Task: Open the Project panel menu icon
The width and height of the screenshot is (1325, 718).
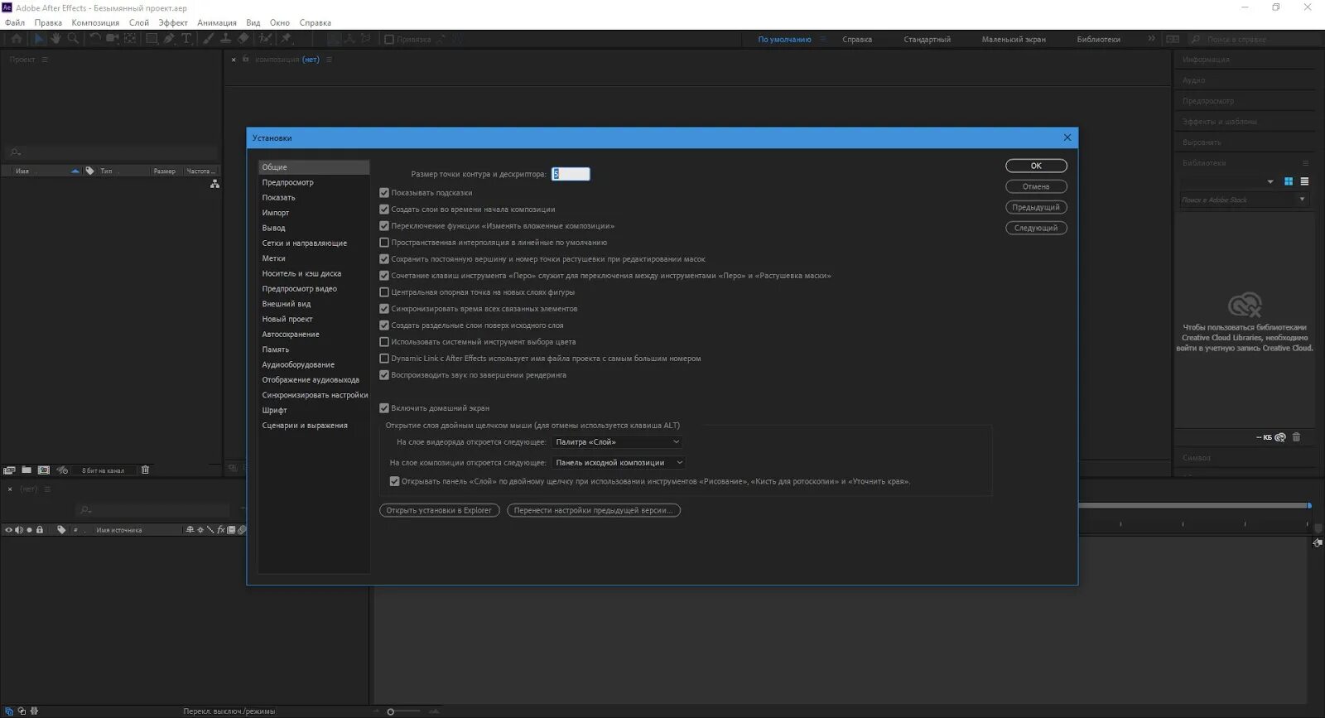Action: 45,60
